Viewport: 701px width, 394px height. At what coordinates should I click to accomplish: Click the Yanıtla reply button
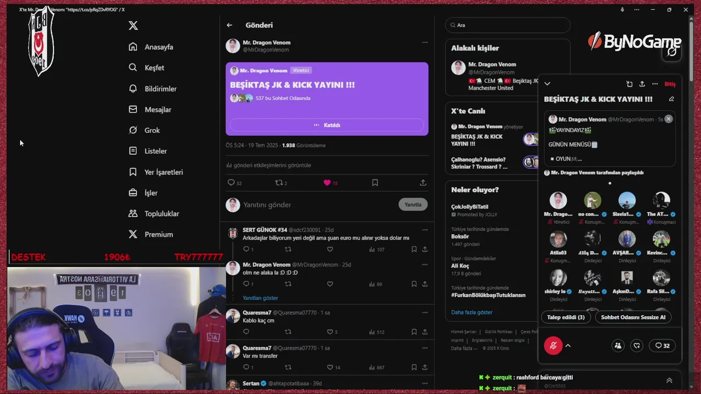pyautogui.click(x=413, y=205)
